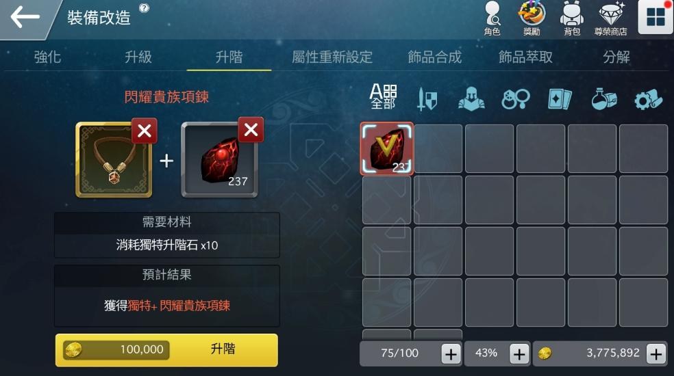
Task: Open the help question mark icon
Action: [144, 8]
